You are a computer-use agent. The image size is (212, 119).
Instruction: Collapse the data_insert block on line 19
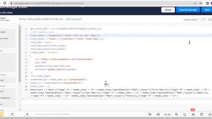[x=29, y=90]
